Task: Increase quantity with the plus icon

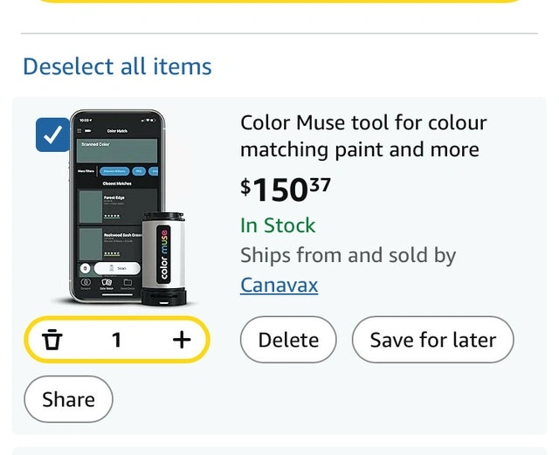Action: tap(181, 340)
